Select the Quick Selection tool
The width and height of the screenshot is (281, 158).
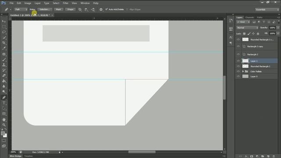click(x=4, y=38)
